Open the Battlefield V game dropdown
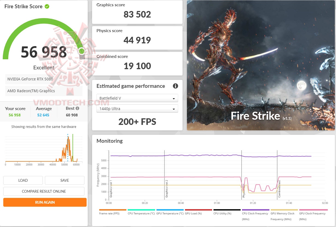Viewport: 336px width, 227px height. 137,98
